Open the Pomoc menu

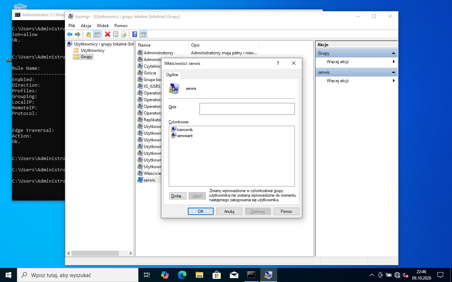pos(121,26)
